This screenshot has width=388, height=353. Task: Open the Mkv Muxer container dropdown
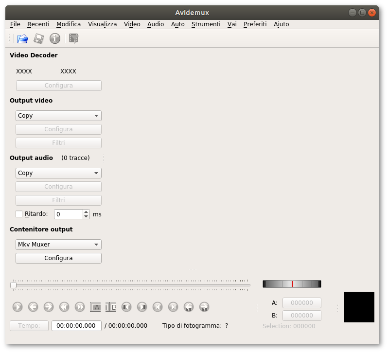click(x=58, y=245)
